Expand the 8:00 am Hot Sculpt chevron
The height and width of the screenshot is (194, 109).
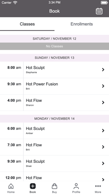(x=103, y=70)
